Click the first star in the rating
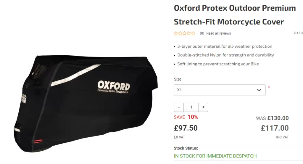This screenshot has height=164, width=303. tap(176, 33)
